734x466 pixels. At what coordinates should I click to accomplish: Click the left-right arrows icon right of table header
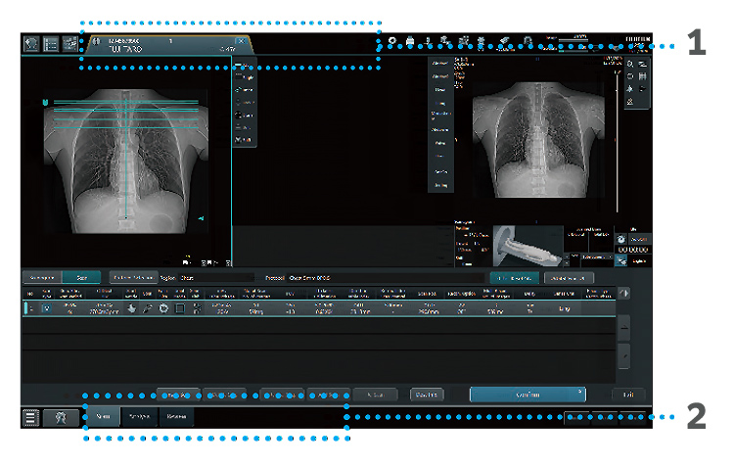tap(624, 293)
